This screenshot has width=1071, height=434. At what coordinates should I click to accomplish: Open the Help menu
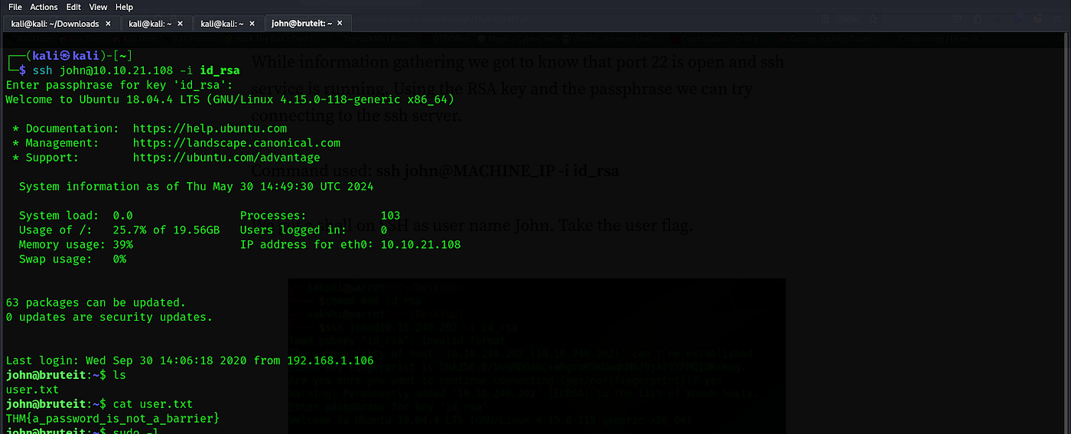(x=124, y=7)
